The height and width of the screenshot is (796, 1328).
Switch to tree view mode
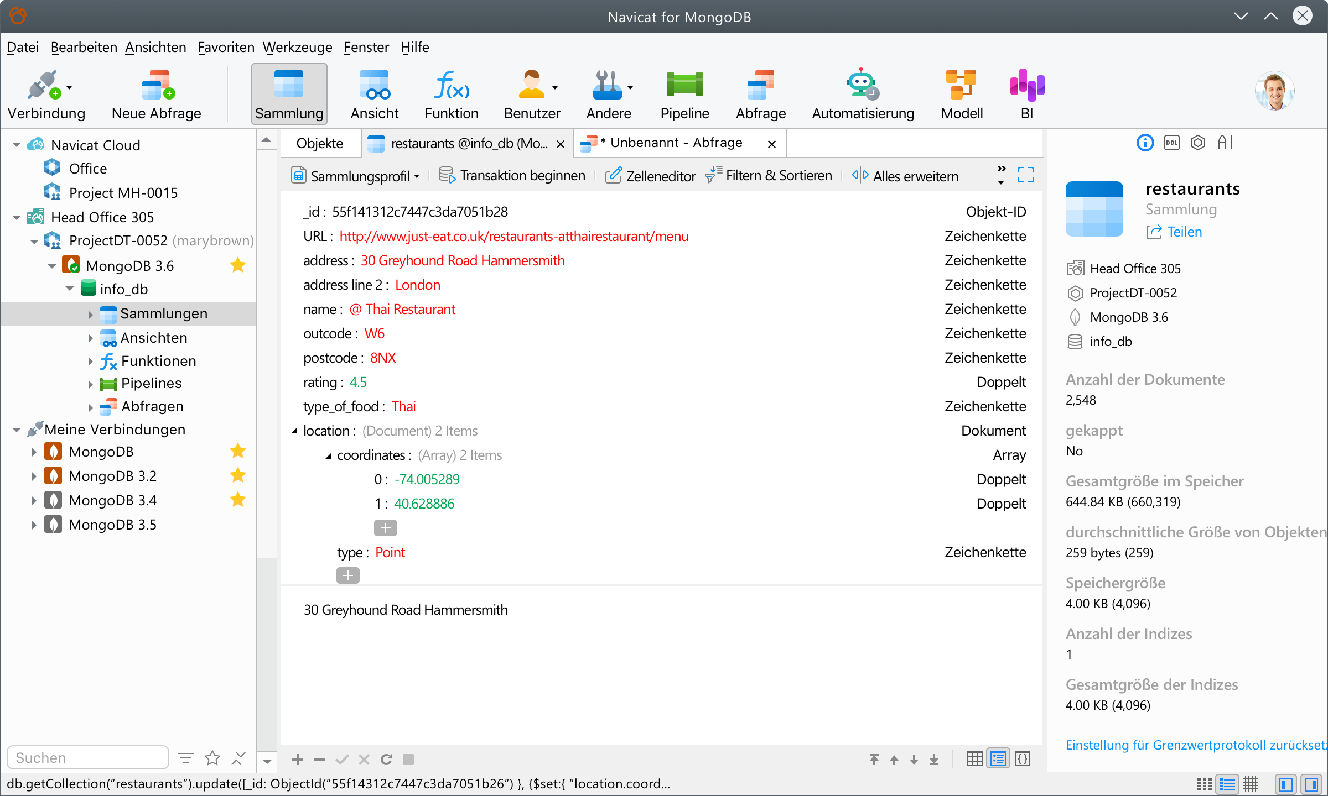click(x=999, y=759)
